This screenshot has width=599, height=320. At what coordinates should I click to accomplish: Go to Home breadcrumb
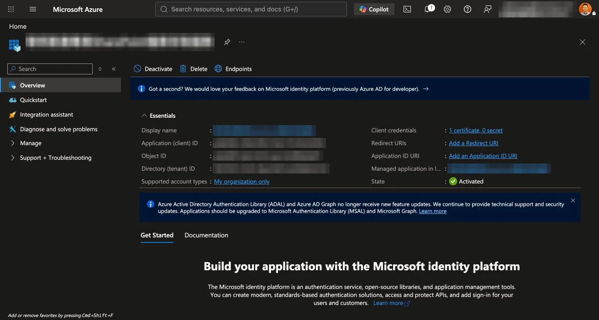(x=18, y=26)
